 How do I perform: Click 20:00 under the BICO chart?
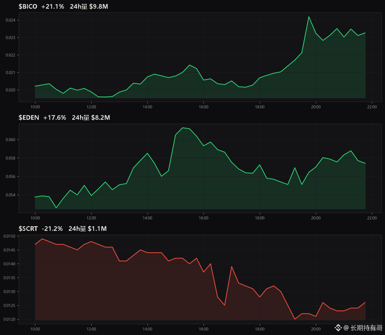[x=316, y=107]
